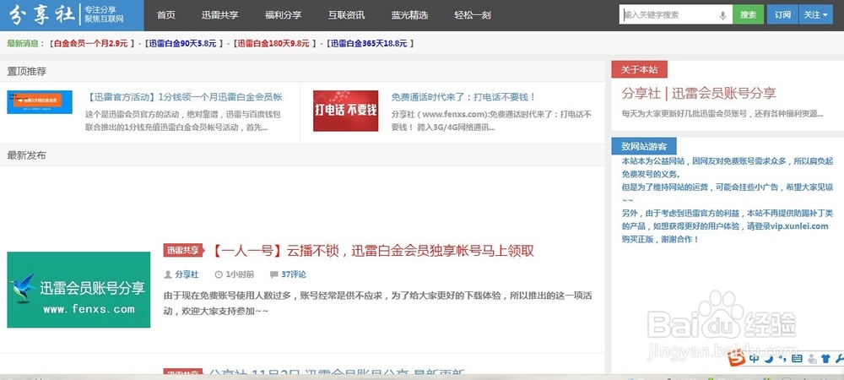
Task: Toggle the 中 Chinese/English mode in Sogou bar
Action: (x=754, y=357)
